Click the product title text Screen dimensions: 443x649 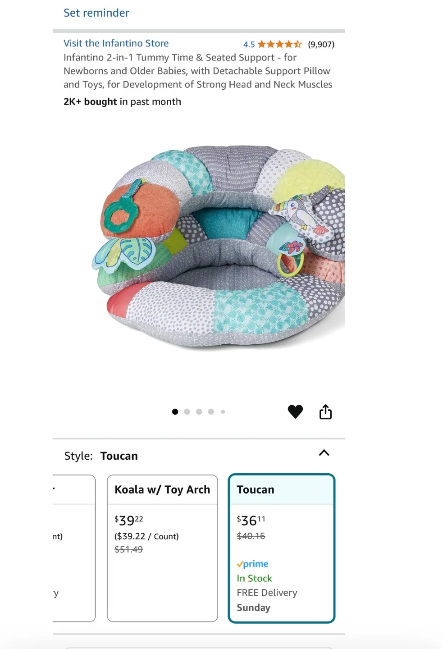(197, 71)
